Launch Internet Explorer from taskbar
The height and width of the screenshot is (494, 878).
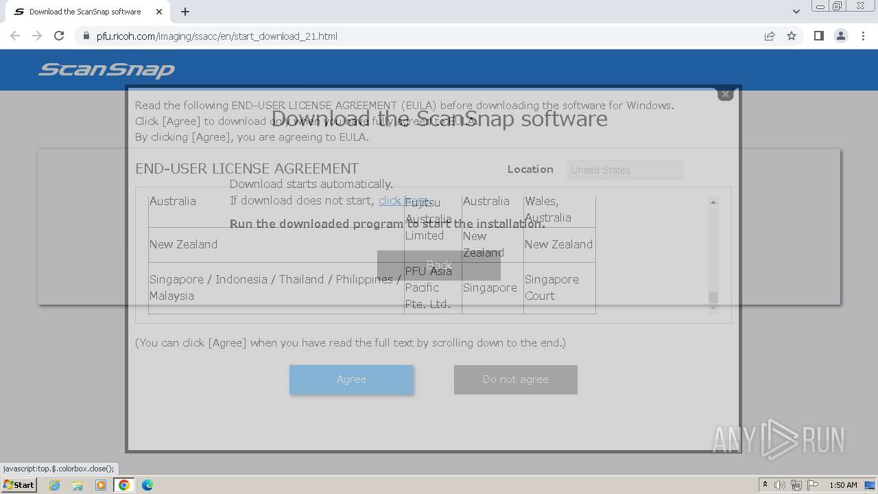coord(54,485)
